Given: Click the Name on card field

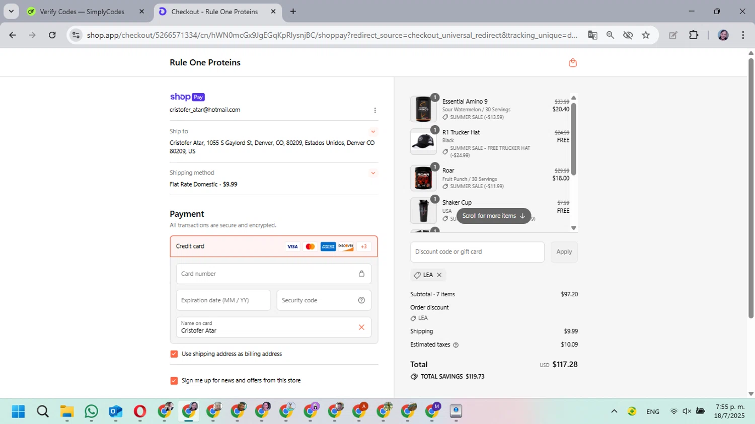Looking at the screenshot, I should coord(274,327).
